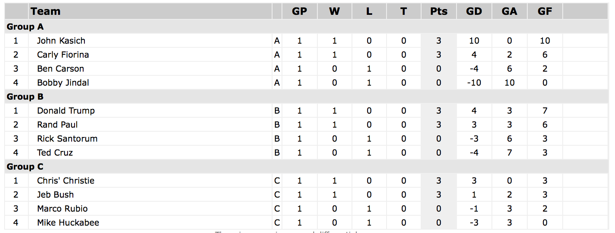615x233 pixels.
Task: Click the GD column header
Action: click(x=474, y=11)
